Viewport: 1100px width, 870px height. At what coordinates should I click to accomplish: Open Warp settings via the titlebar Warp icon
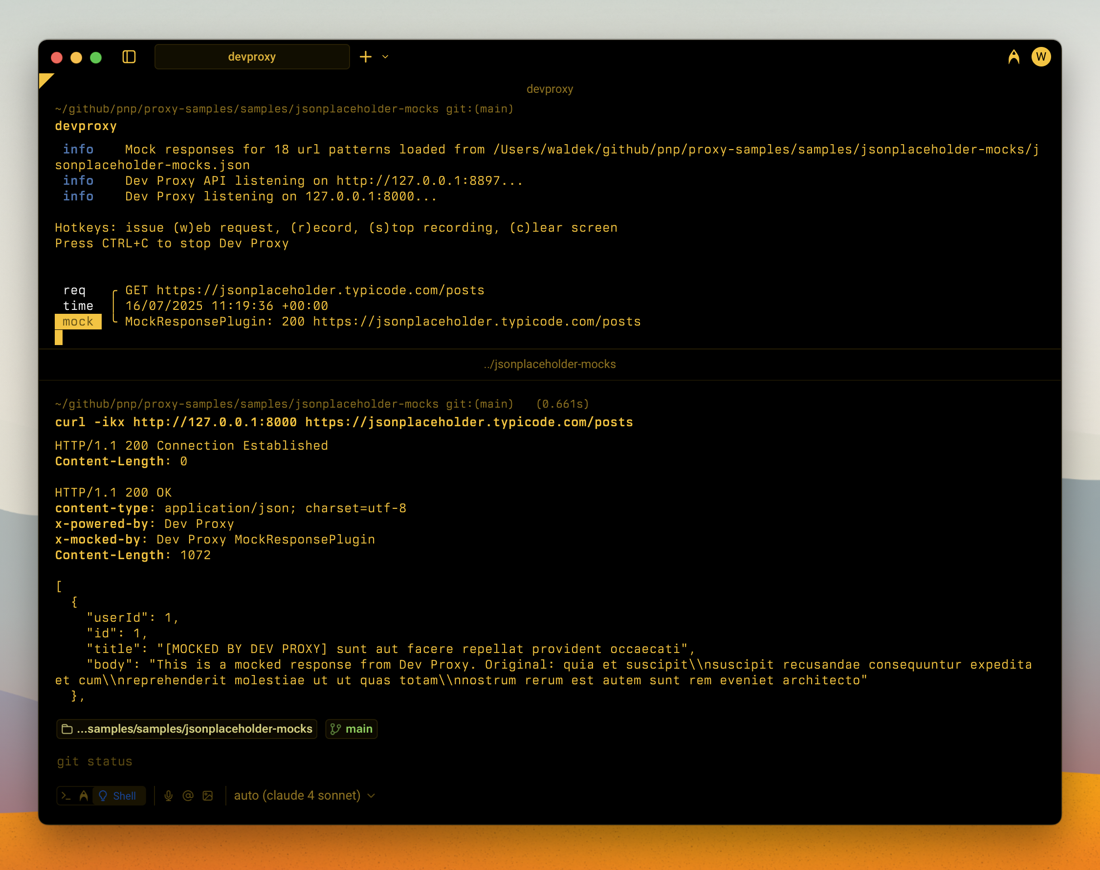coord(1013,57)
